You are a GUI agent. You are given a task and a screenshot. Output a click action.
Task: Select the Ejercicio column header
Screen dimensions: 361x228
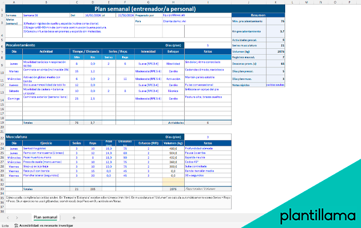(x=46, y=143)
